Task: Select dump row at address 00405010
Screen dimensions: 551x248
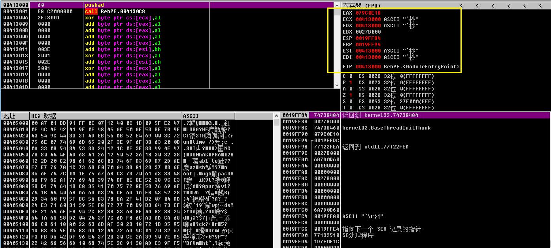Action: [118, 130]
